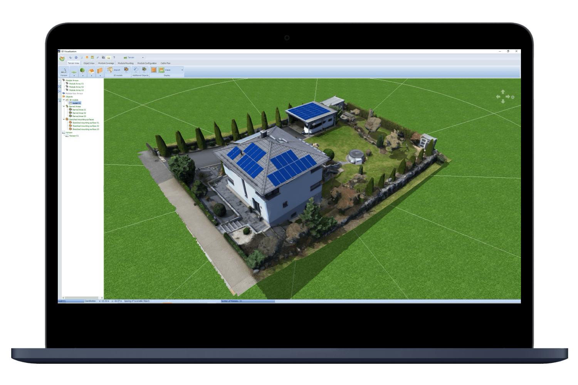Open the Module Mounting tab
Image resolution: width=578 pixels, height=385 pixels.
126,63
